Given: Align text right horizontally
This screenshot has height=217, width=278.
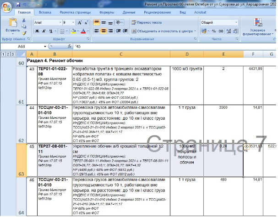Looking at the screenshot, I should [x=110, y=31].
